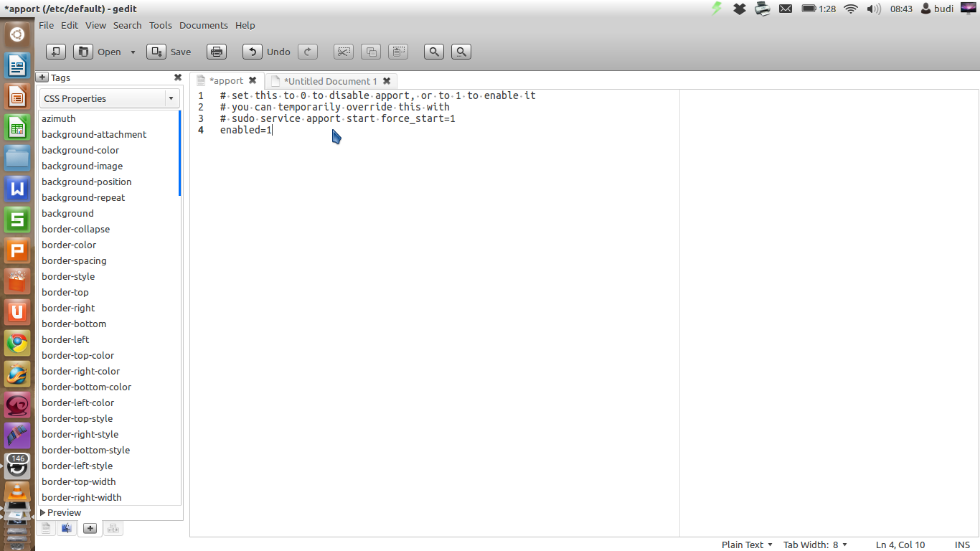This screenshot has height=551, width=980.
Task: Open the Plain Text language selector
Action: 747,545
